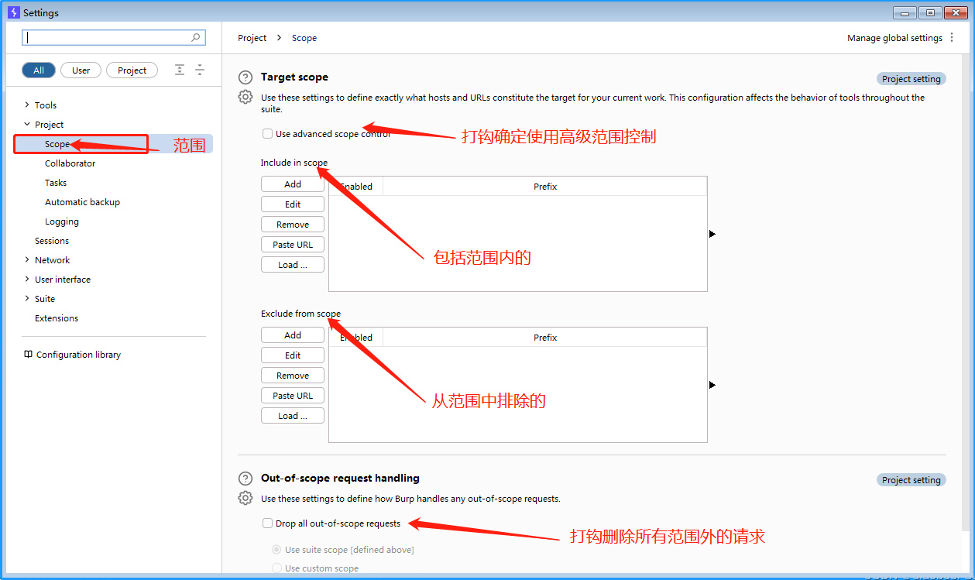The height and width of the screenshot is (580, 975).
Task: Open help for Out-of-scope request handling
Action: tap(245, 479)
